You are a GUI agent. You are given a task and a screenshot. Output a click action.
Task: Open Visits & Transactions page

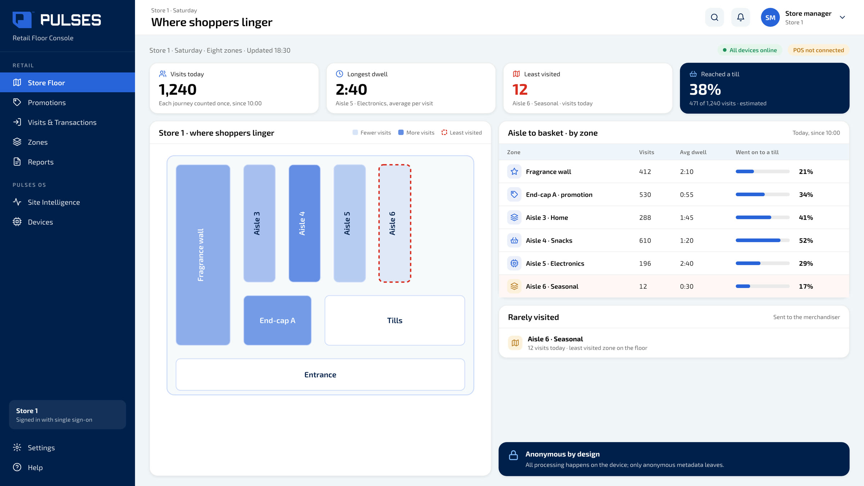[67, 122]
